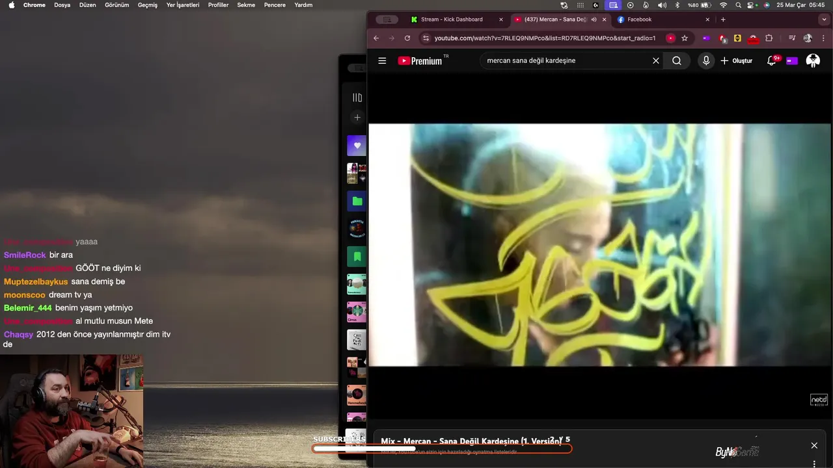Go back in Chrome

[x=376, y=38]
